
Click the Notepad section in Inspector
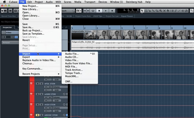coord(10,42)
